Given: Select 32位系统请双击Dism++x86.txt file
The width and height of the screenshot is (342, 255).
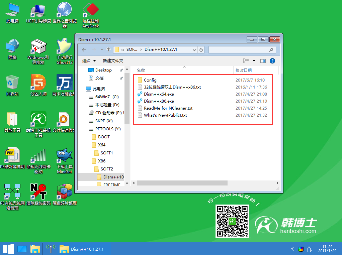Looking at the screenshot, I should point(172,87).
